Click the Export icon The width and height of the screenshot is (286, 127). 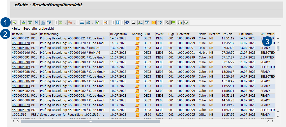[97, 23]
